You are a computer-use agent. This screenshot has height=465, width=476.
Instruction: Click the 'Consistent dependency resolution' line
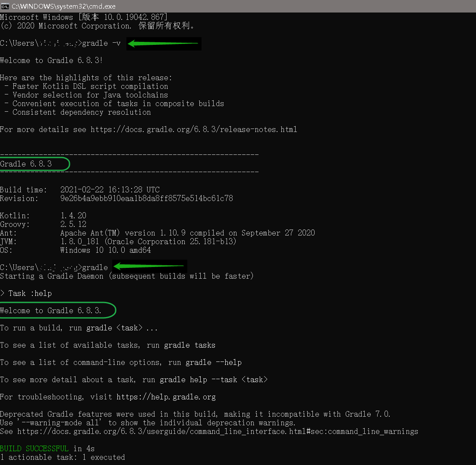point(82,112)
